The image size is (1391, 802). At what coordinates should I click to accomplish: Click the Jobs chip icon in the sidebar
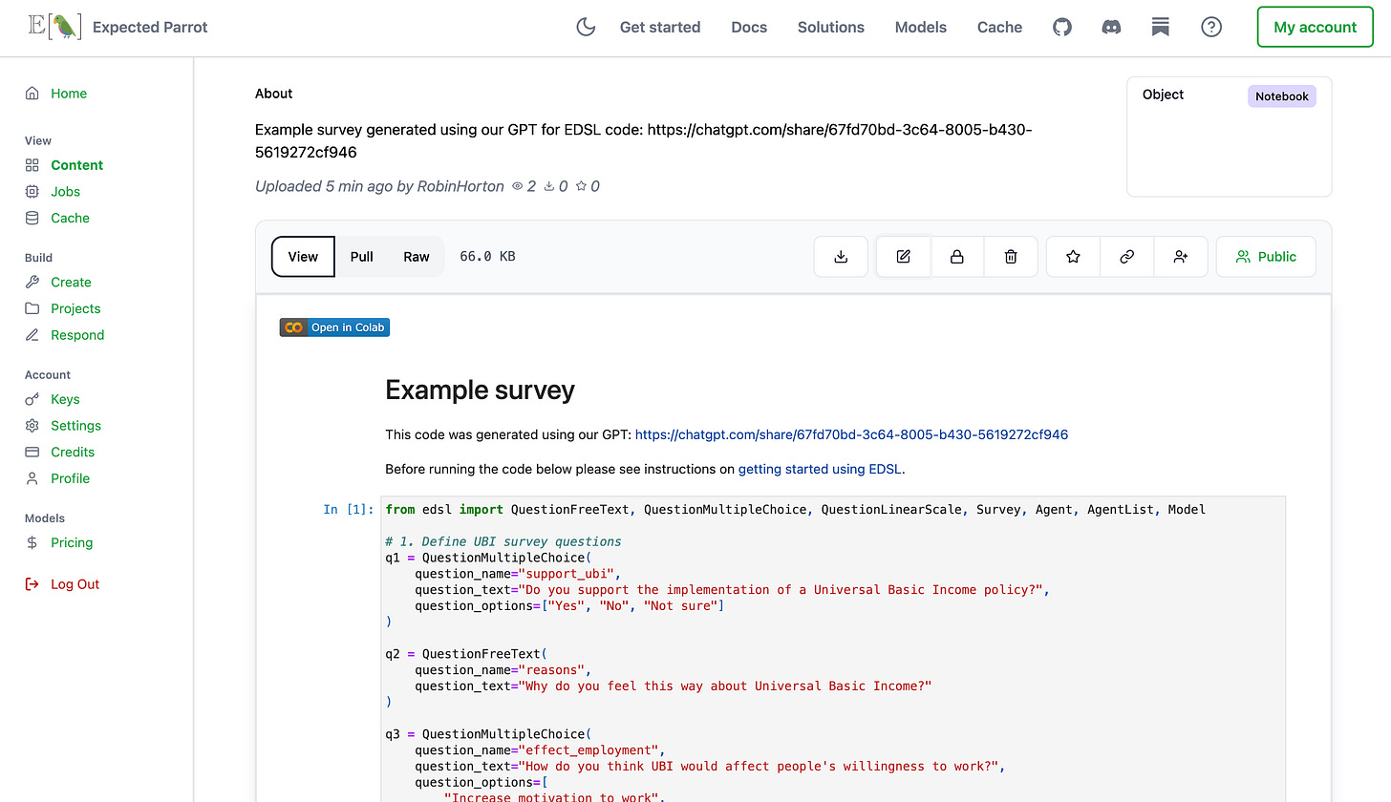click(32, 192)
